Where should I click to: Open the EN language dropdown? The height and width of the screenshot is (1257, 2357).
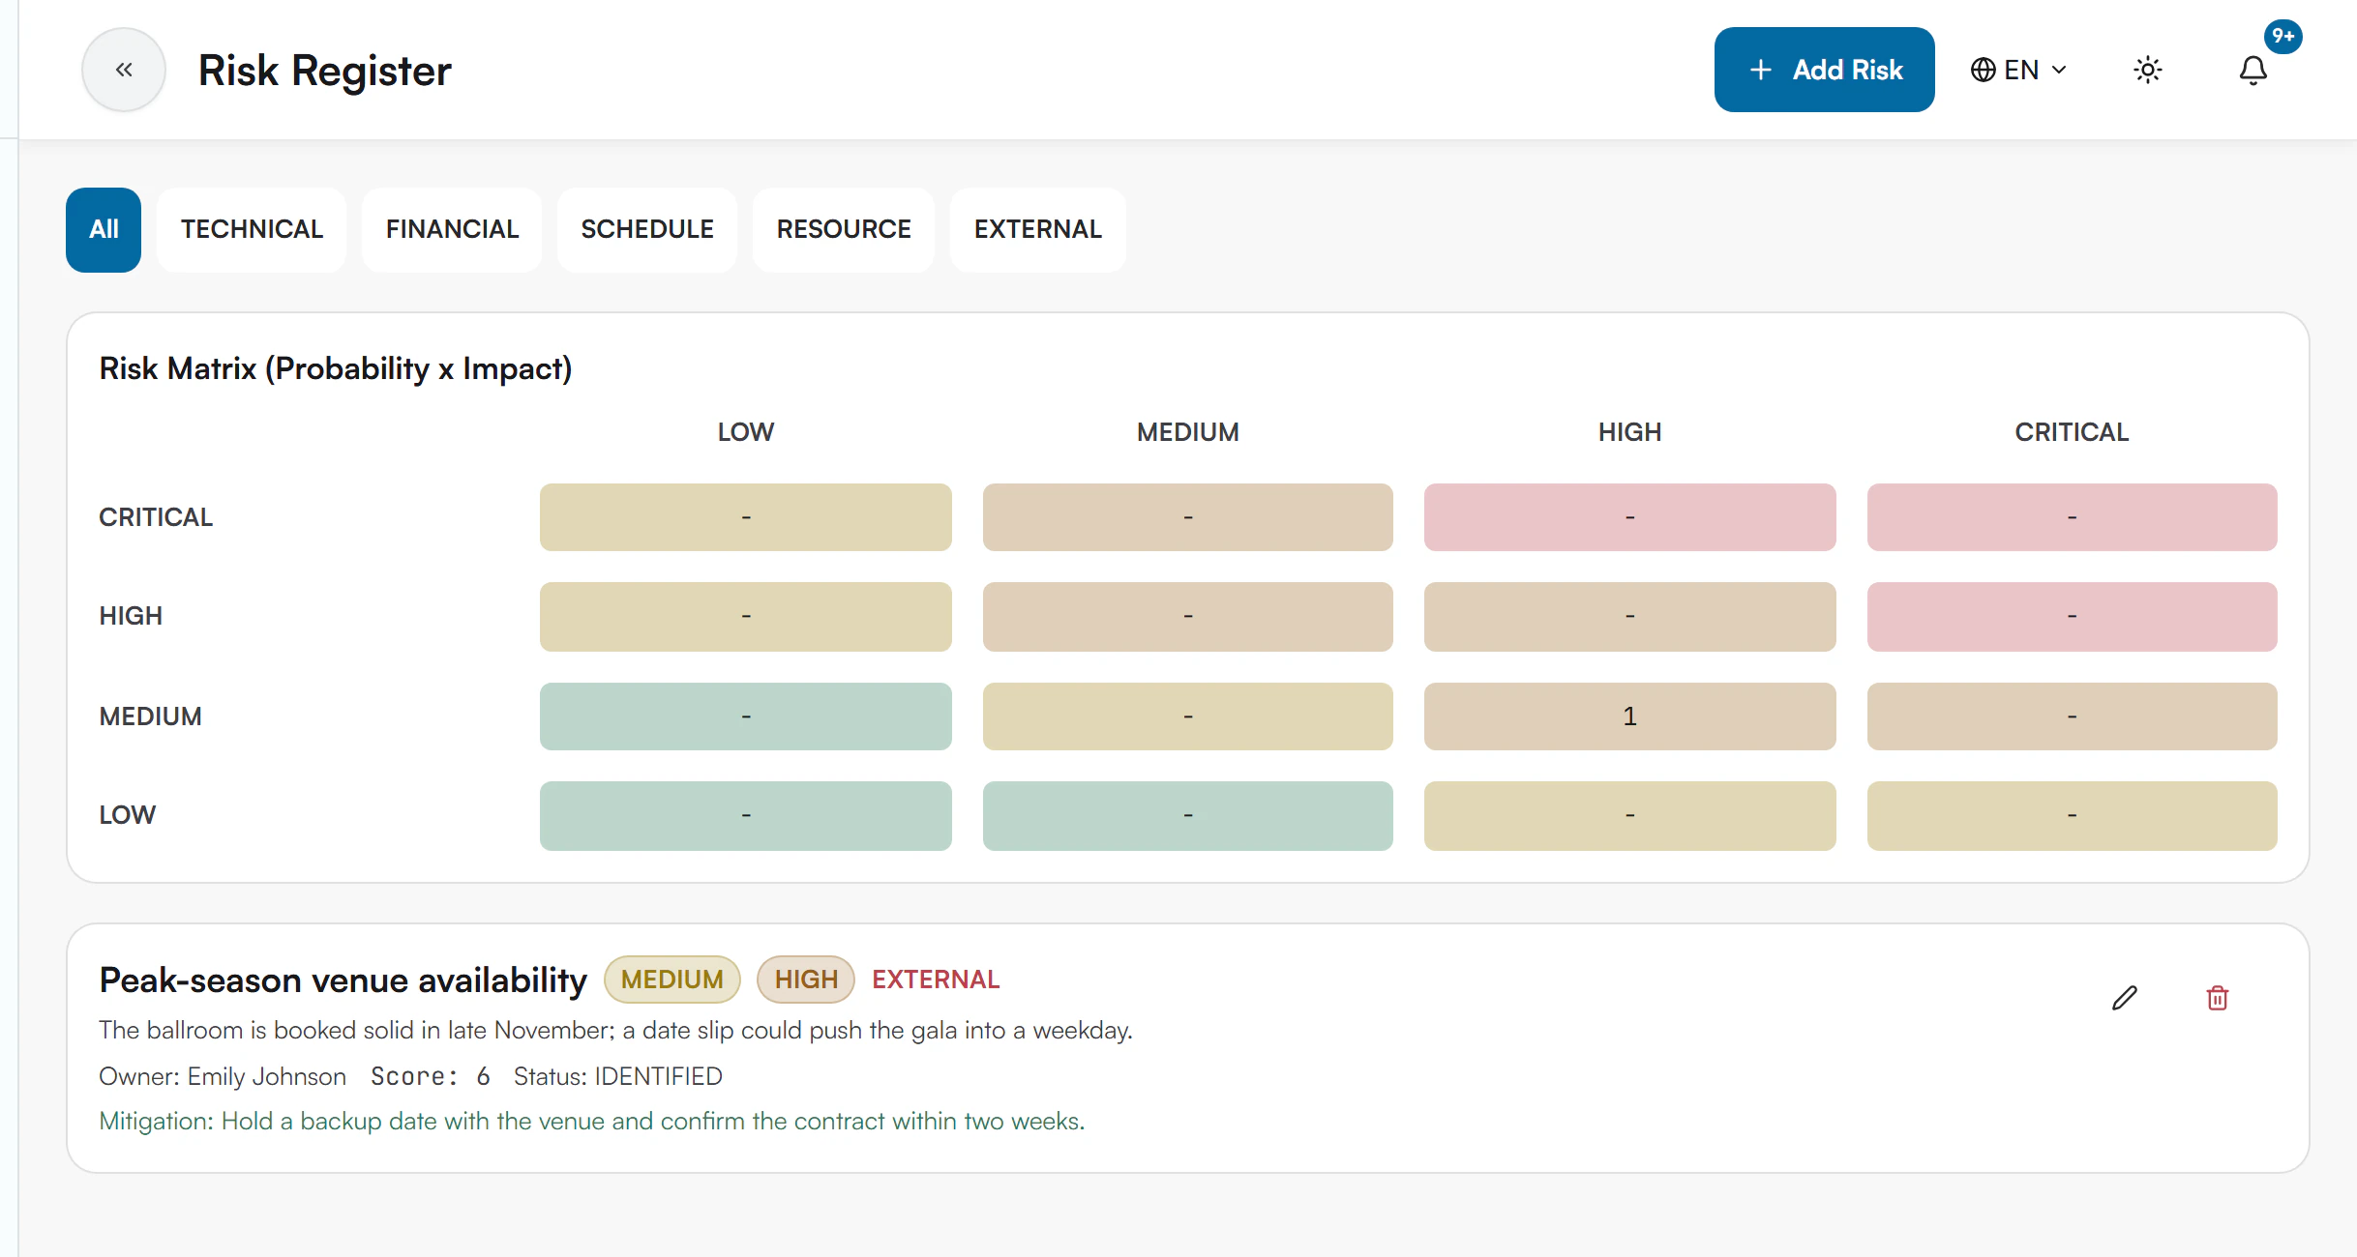2018,70
